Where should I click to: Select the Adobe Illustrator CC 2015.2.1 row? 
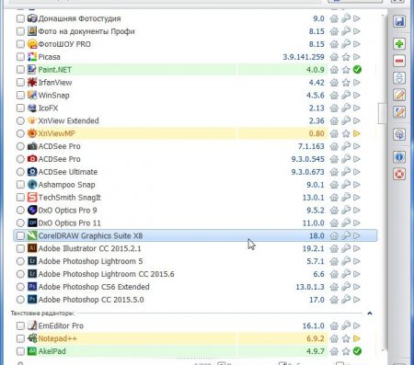(x=195, y=248)
